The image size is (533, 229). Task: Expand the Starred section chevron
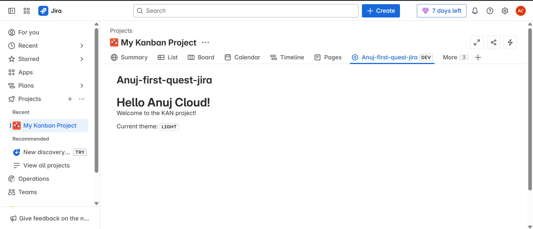click(x=82, y=59)
